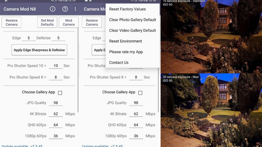Open the three-dot overflow menu
Screen dimensions: 262x147
75,9
